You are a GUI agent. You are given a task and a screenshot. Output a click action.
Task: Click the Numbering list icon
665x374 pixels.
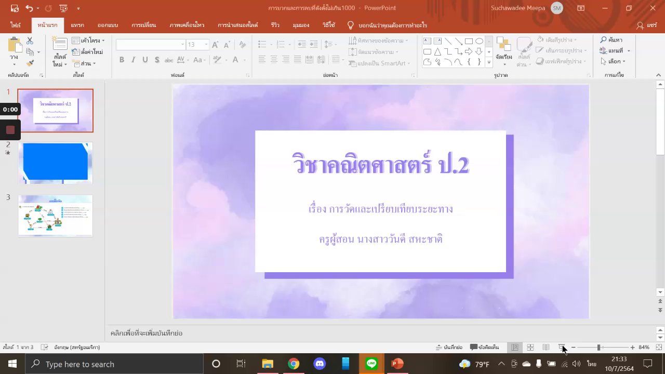click(x=281, y=45)
